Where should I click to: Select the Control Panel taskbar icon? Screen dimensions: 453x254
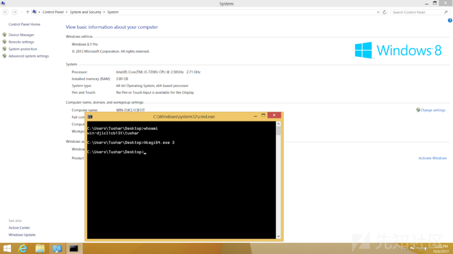[57, 248]
